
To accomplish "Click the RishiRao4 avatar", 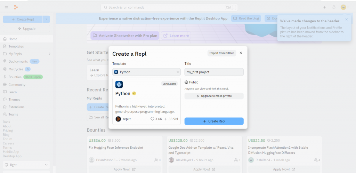I will point(251,160).
